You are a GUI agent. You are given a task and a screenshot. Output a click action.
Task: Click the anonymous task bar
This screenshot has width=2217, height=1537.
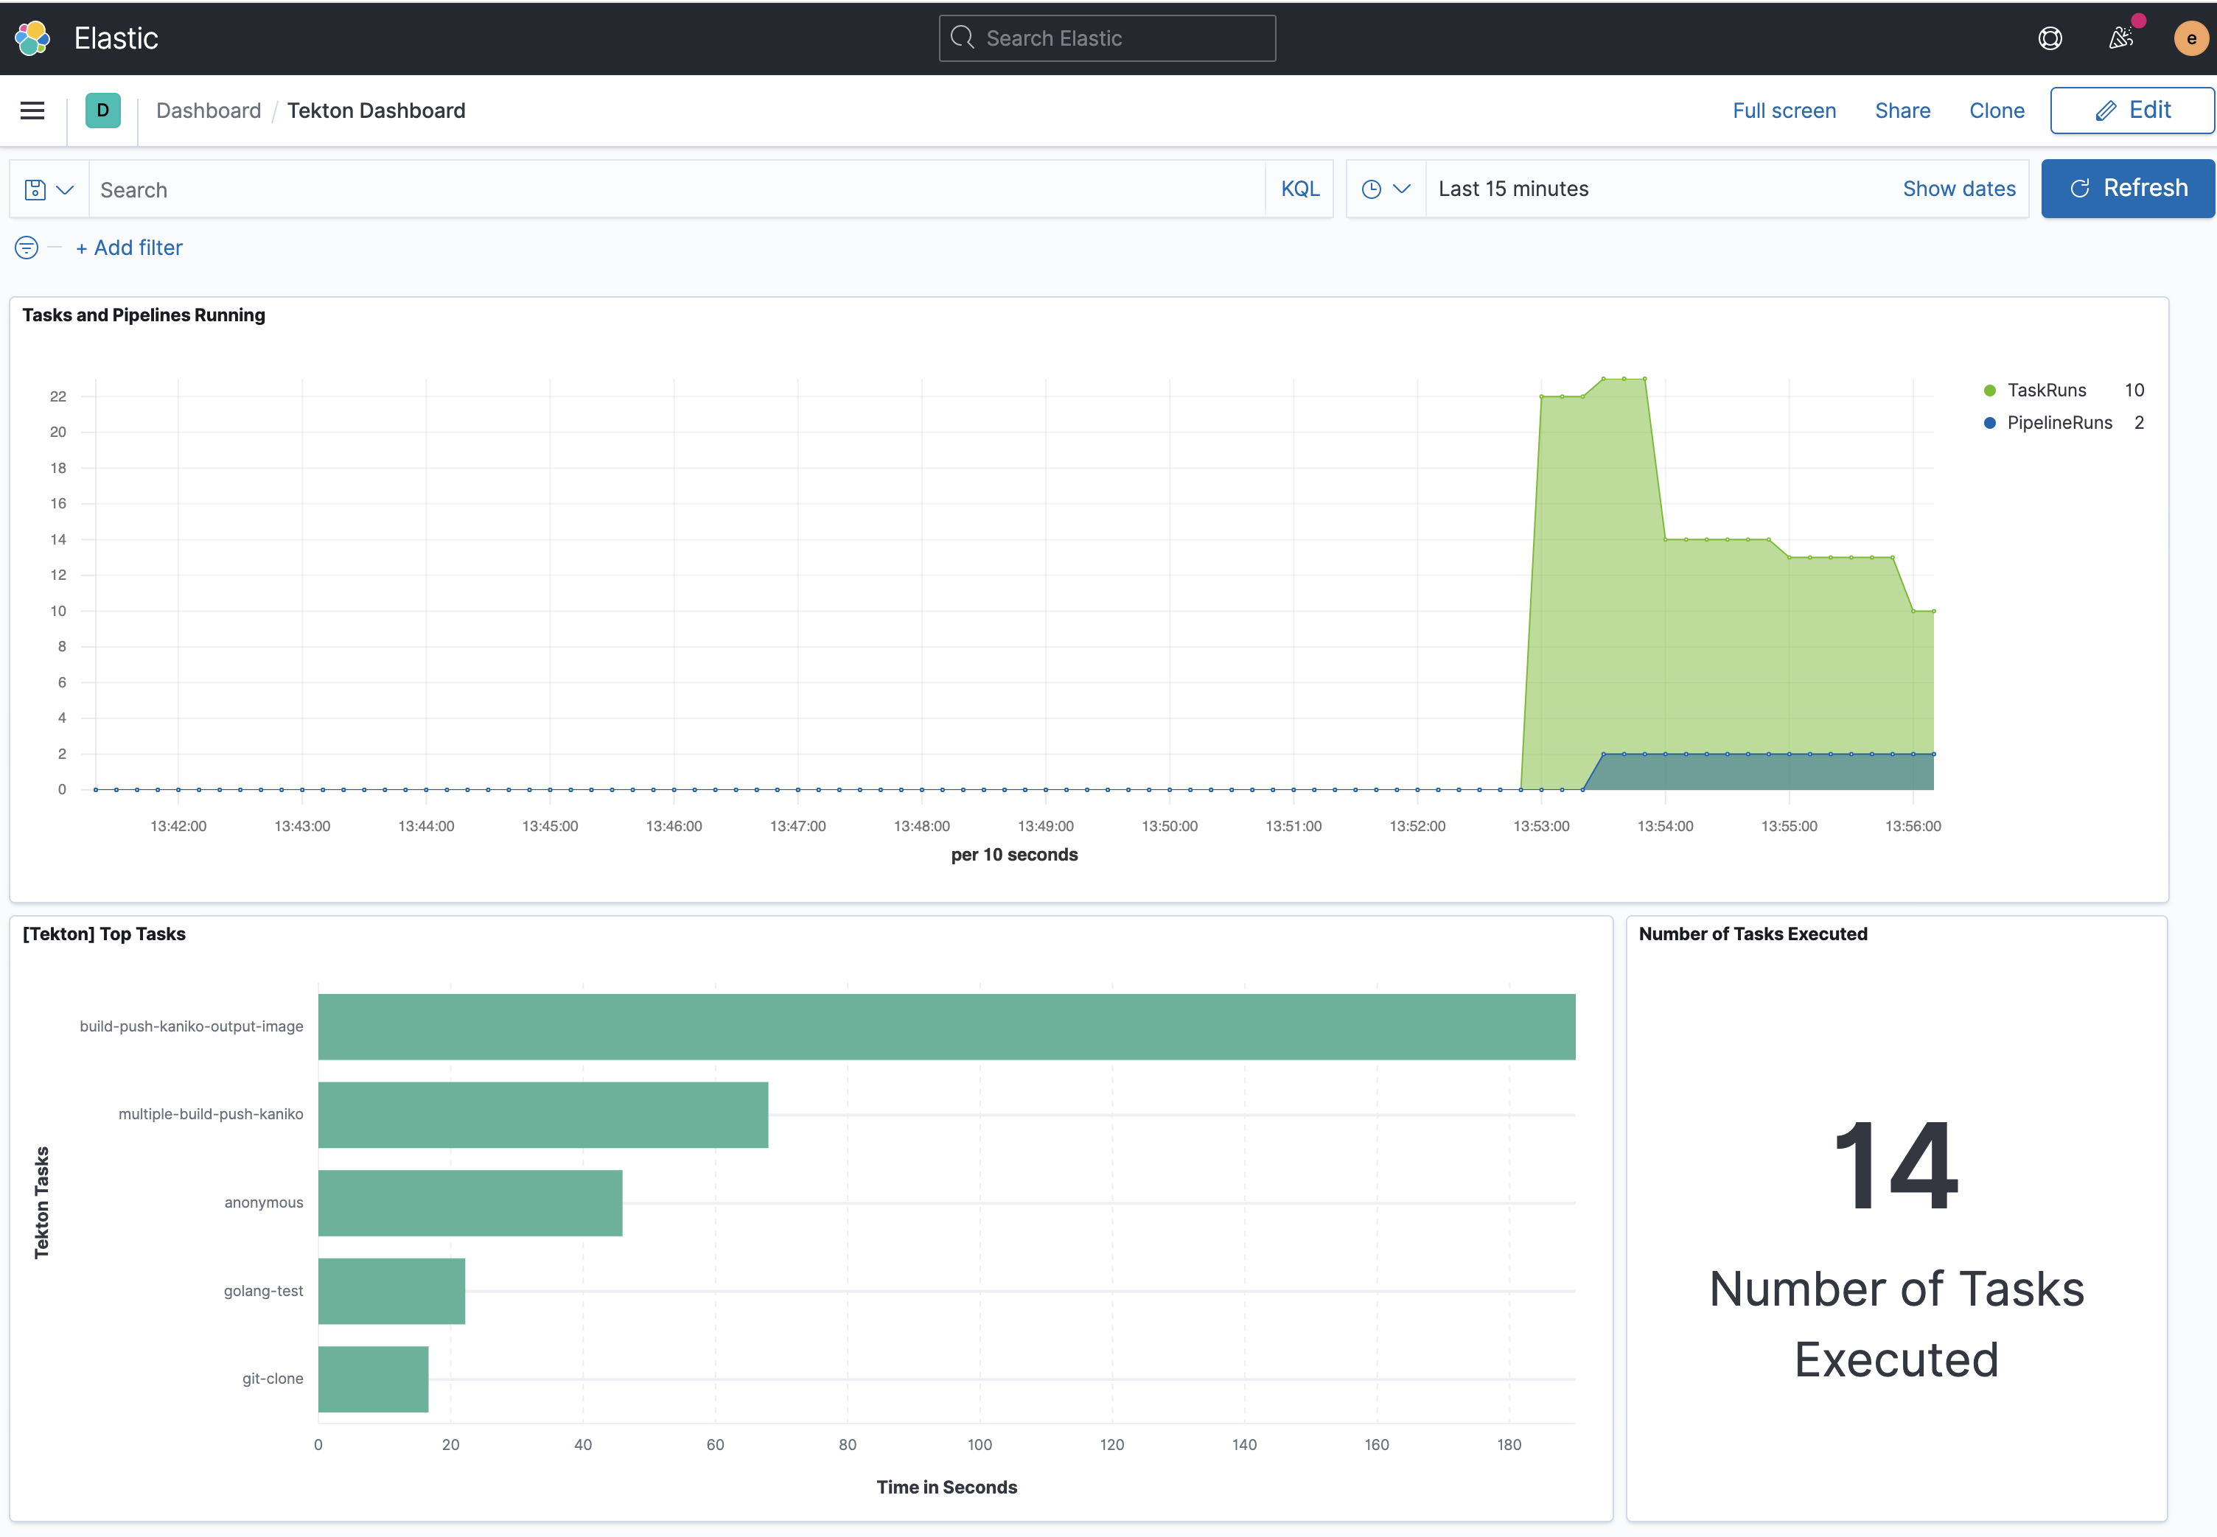(470, 1202)
